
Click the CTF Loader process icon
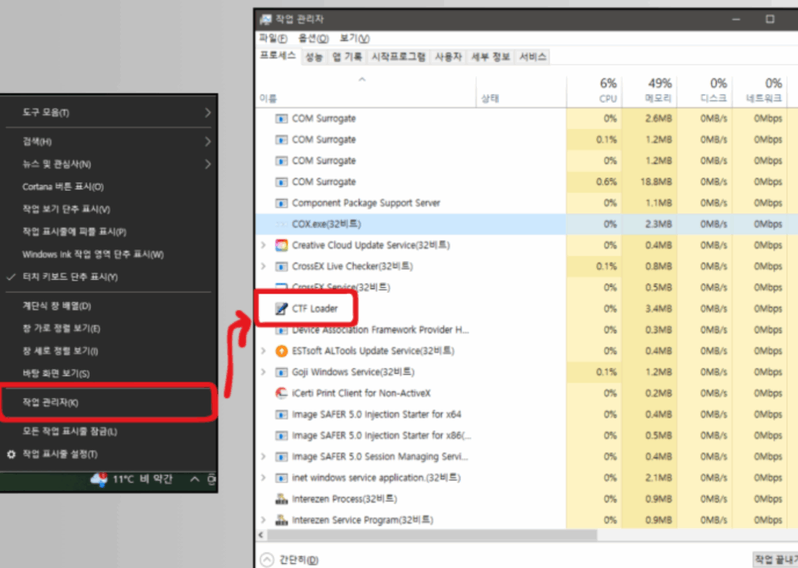click(281, 309)
